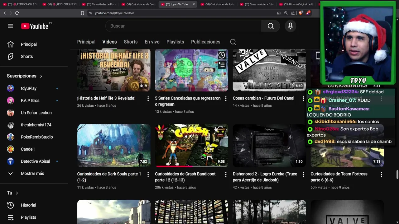Screen dimensions: 399x224
Task: Open Crash Bandicoot parte 12 thumbnail
Action: [191, 146]
